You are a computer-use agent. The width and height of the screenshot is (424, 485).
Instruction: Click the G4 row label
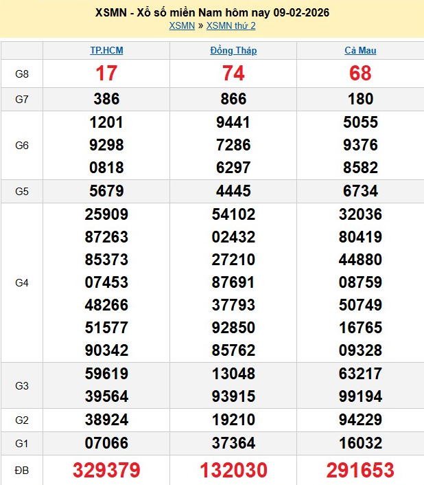point(22,282)
